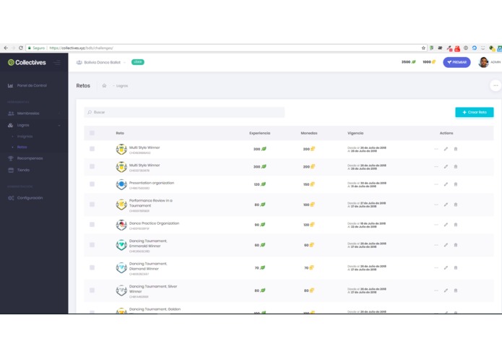Image resolution: width=502 pixels, height=357 pixels.
Task: Check the Silver Winner row
Action: [x=92, y=291]
